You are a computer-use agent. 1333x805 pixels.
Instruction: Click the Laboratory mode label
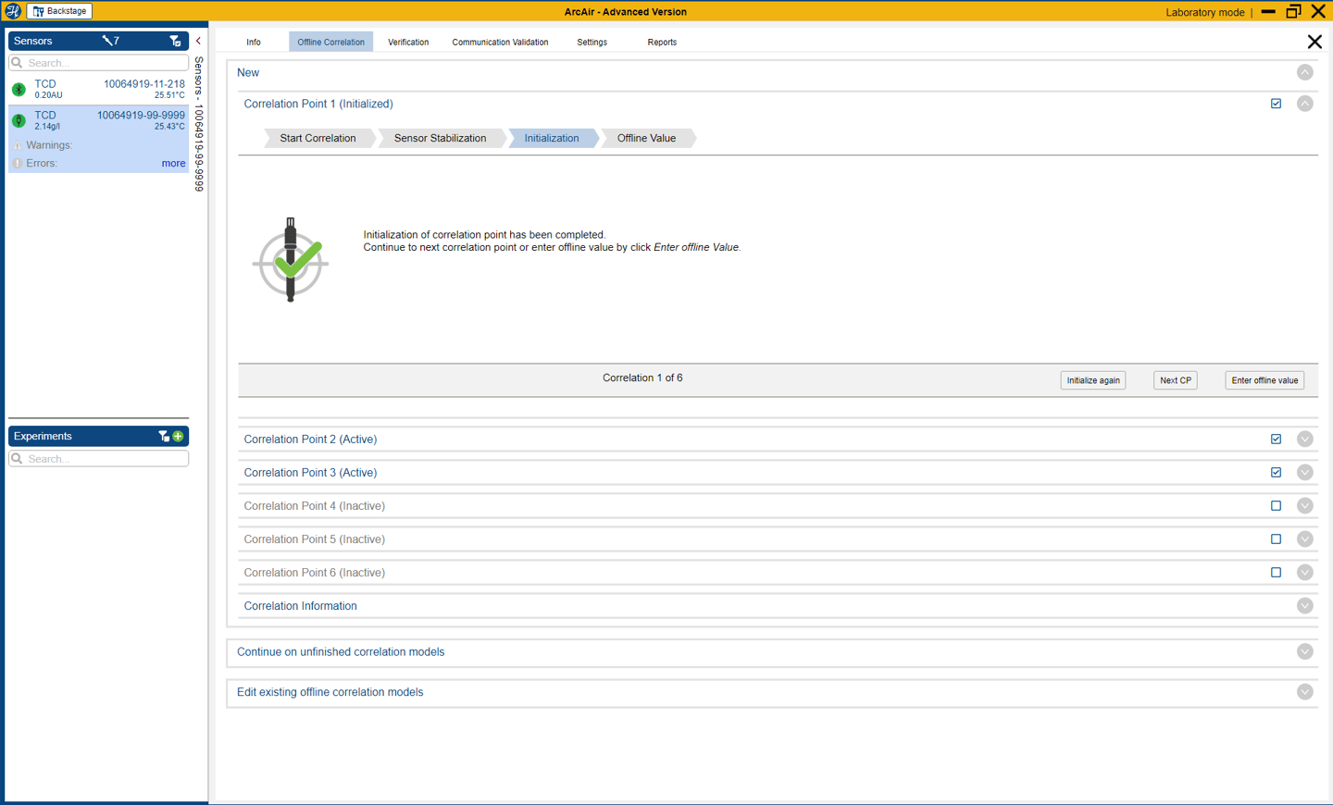pos(1205,12)
